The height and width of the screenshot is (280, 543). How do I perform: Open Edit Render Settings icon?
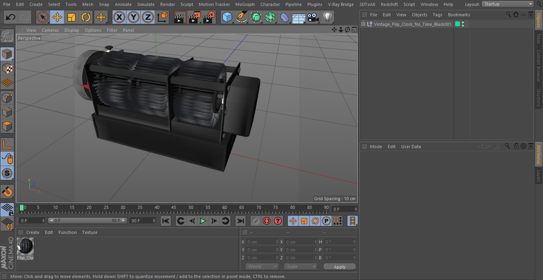click(209, 17)
